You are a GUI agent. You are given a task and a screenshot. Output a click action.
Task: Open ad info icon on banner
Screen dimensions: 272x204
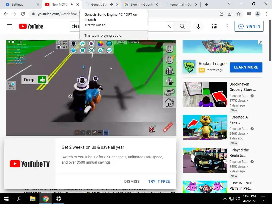260,42
